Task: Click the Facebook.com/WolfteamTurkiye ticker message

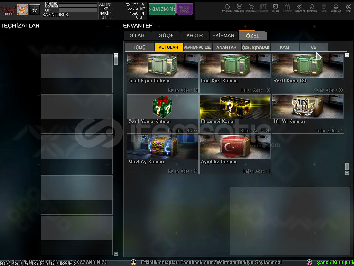Action: (x=211, y=263)
